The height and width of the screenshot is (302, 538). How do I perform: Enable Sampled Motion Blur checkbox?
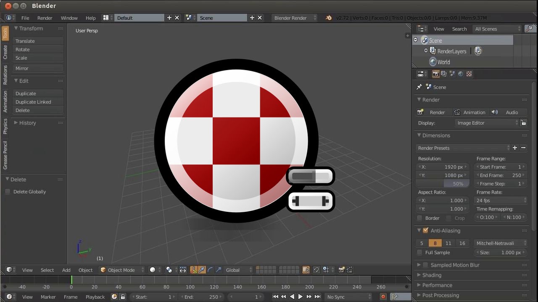(425, 265)
